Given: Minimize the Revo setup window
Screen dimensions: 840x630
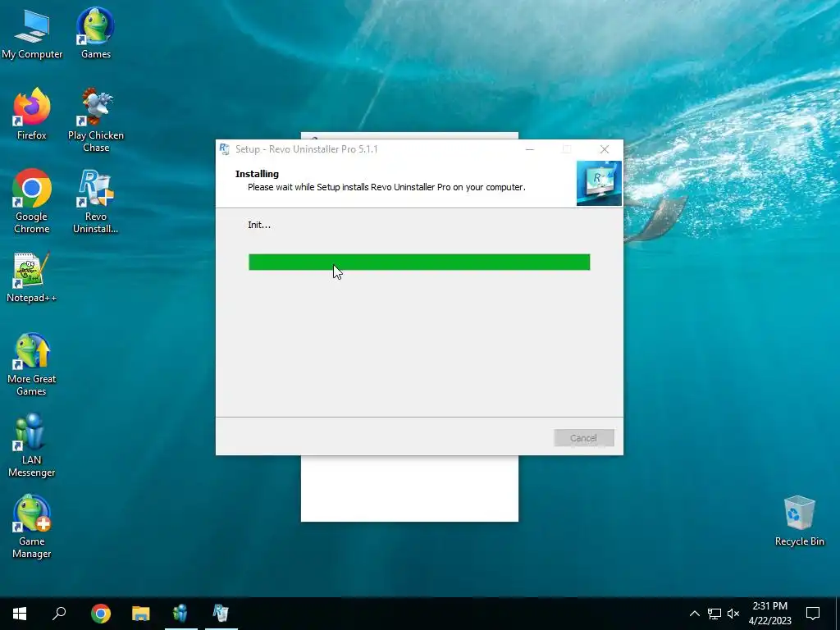Looking at the screenshot, I should pos(530,149).
